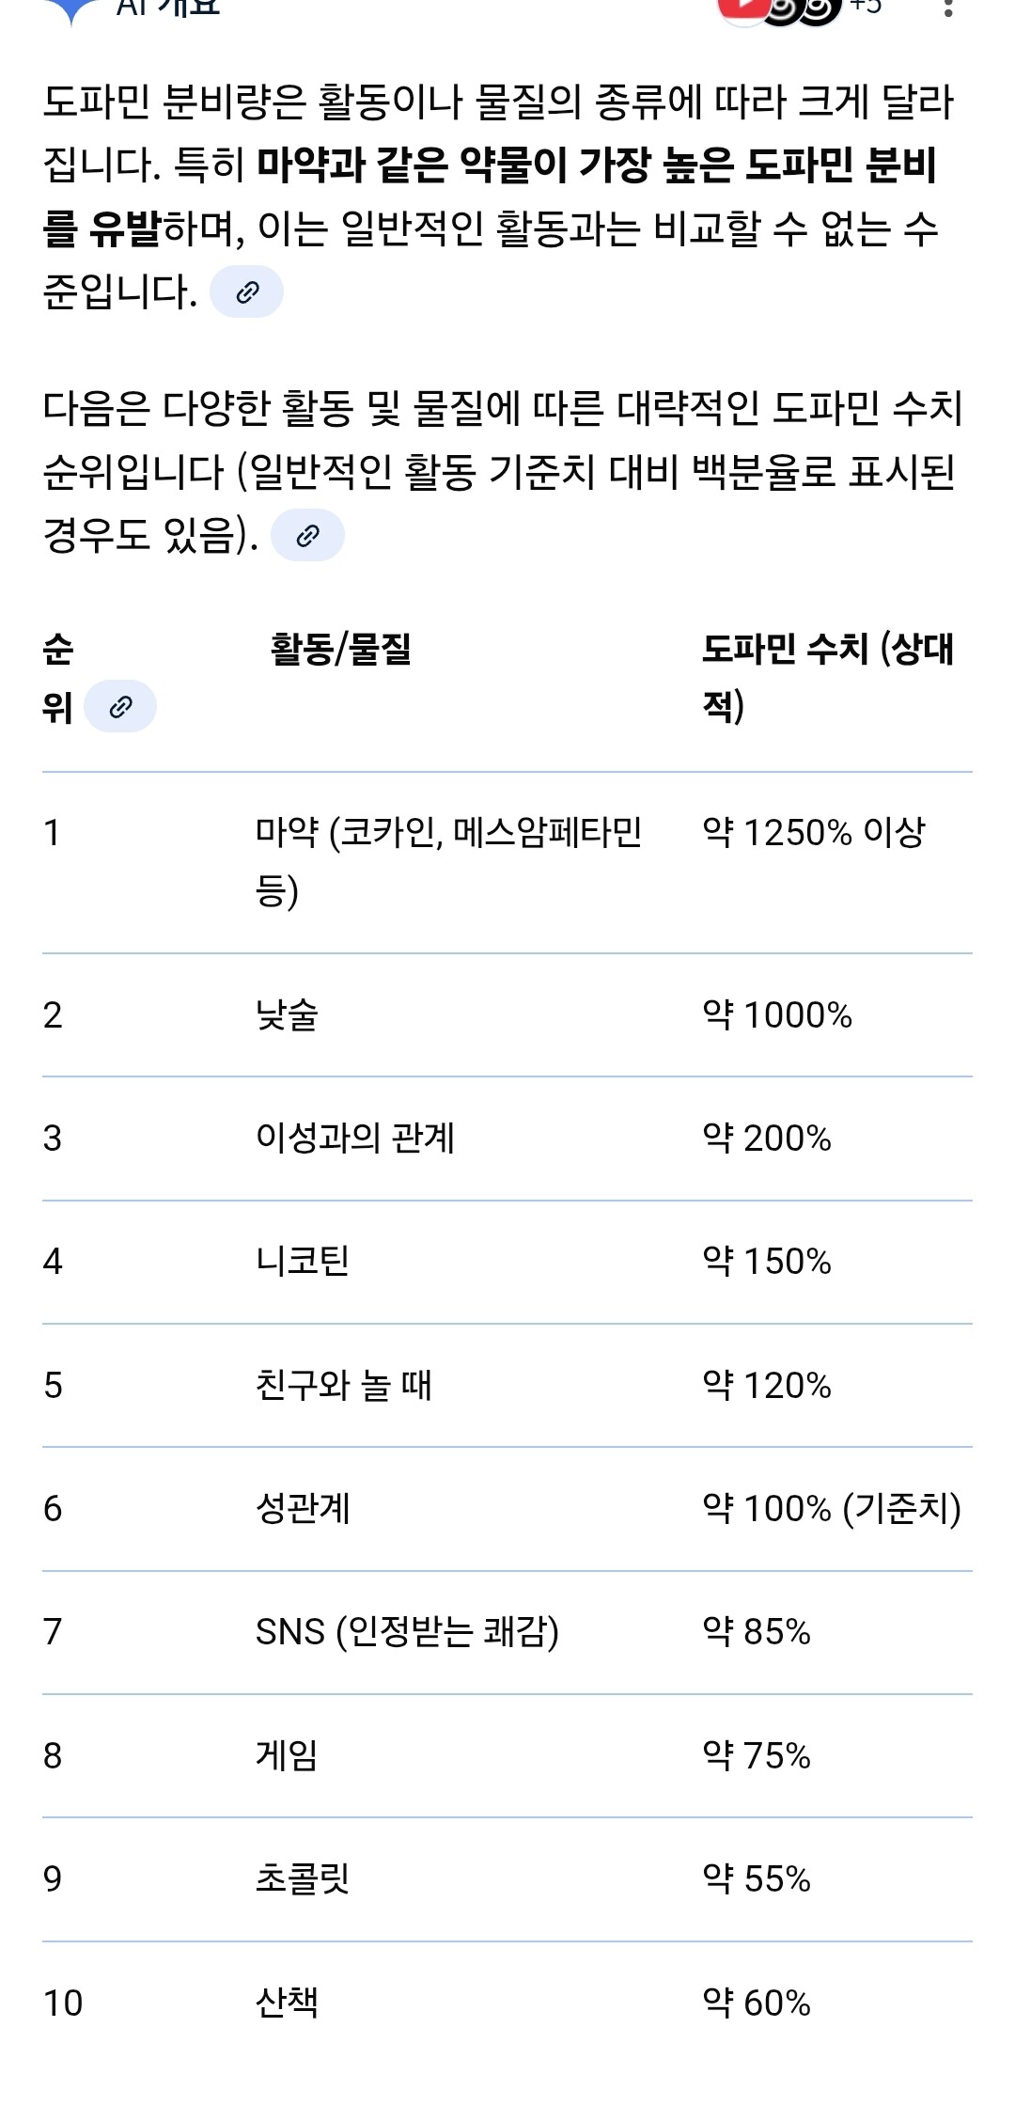
Task: Select the 'SNS (인정받는 쾌감)' entry
Action: coord(407,1632)
